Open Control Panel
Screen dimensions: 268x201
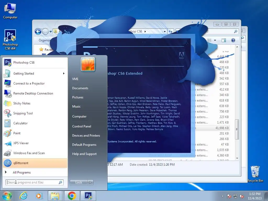coord(82,126)
